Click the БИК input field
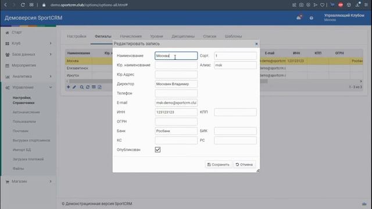 click(x=235, y=131)
